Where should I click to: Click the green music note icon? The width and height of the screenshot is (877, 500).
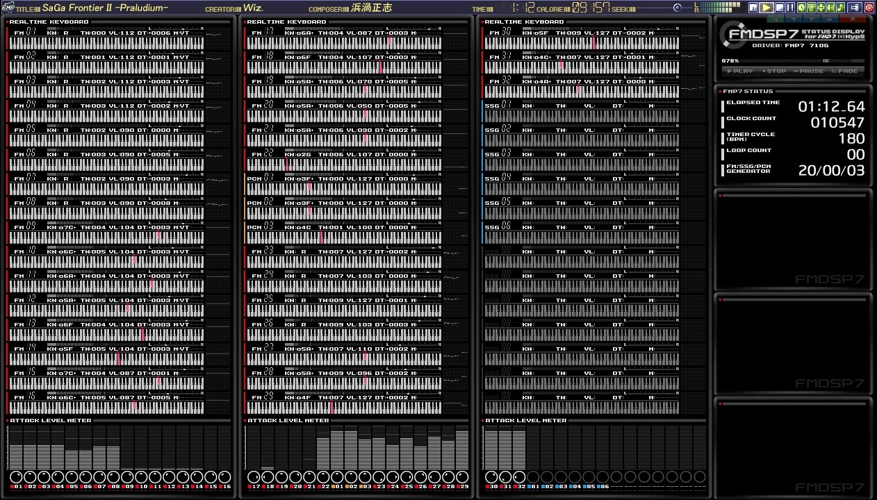(840, 8)
